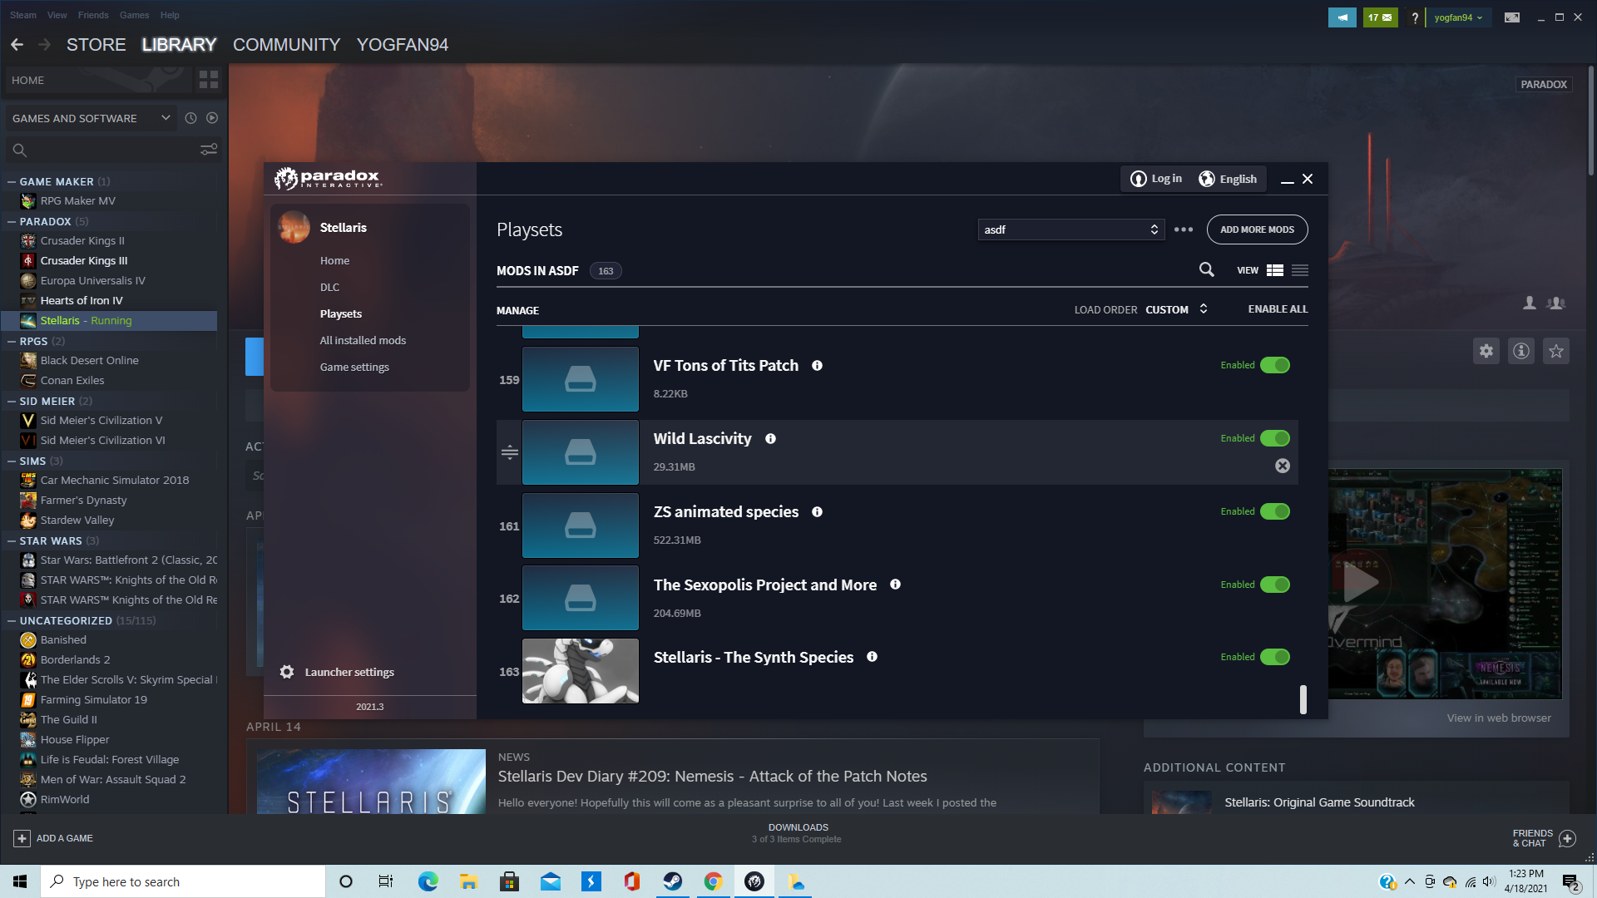
Task: Add Stellaris to favorites with star icon
Action: coord(1556,351)
